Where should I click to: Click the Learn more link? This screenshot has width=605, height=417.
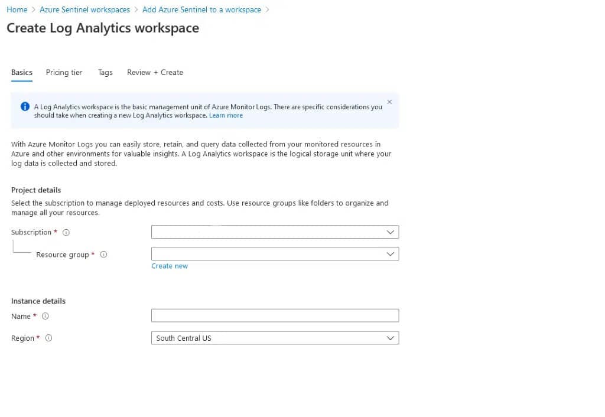click(226, 115)
